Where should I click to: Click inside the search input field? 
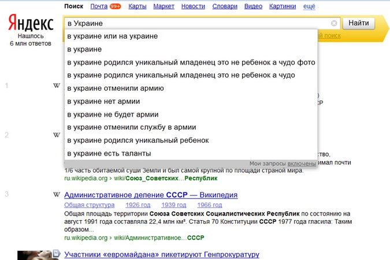point(196,24)
